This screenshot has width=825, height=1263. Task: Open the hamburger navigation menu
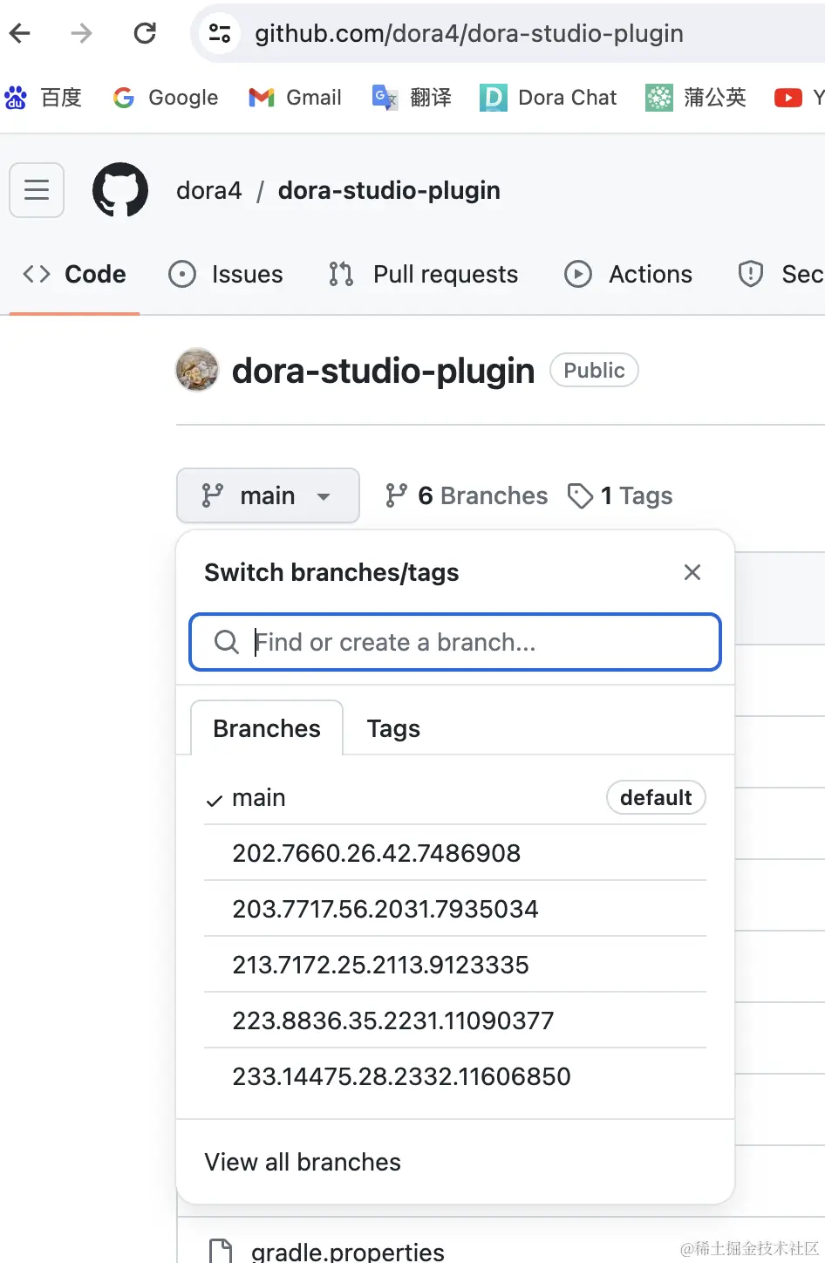click(x=37, y=190)
